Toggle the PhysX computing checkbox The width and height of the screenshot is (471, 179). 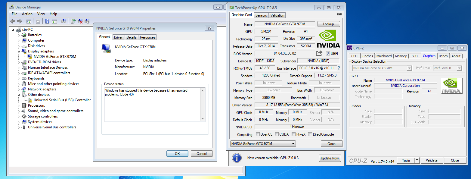(x=294, y=134)
